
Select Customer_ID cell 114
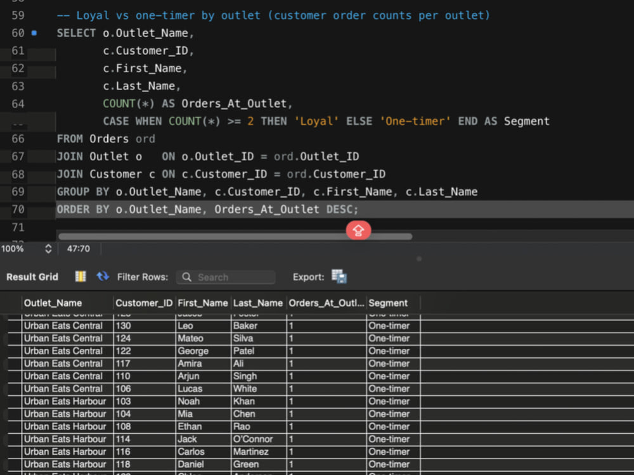[x=145, y=439]
